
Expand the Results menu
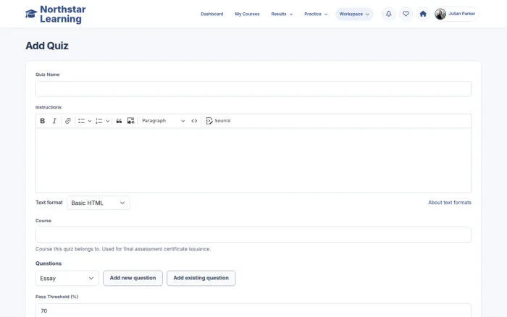pyautogui.click(x=282, y=14)
